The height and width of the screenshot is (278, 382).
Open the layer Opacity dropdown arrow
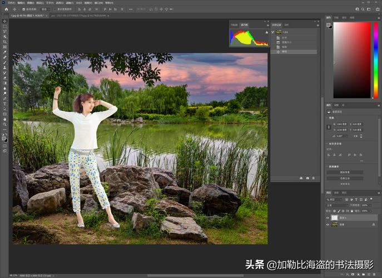371,205
